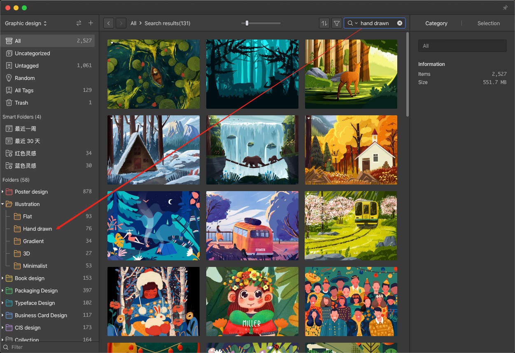Viewport: 515px width, 353px height.
Task: Collapse the Illustration folder
Action: (2, 204)
